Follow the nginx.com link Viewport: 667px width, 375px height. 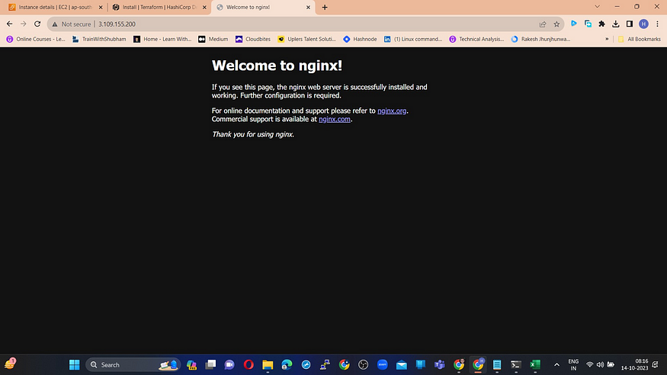(x=335, y=119)
